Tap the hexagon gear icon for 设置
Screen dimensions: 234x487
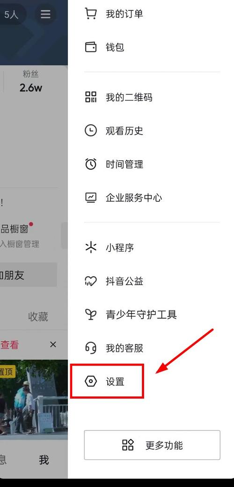(x=91, y=381)
